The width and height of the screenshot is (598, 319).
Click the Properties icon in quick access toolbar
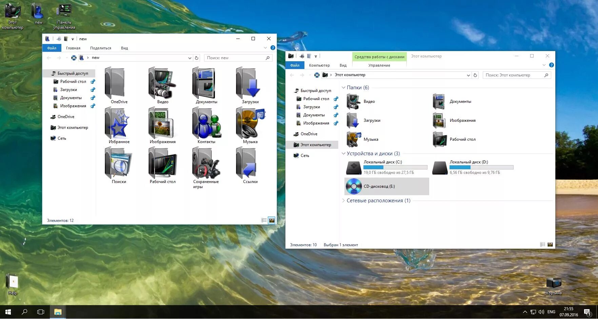tap(59, 39)
